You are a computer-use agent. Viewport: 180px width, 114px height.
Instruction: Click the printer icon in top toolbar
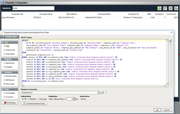176,8
